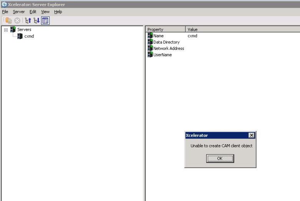Click the 'Xcelerator: Server Explorer' window title

point(36,5)
